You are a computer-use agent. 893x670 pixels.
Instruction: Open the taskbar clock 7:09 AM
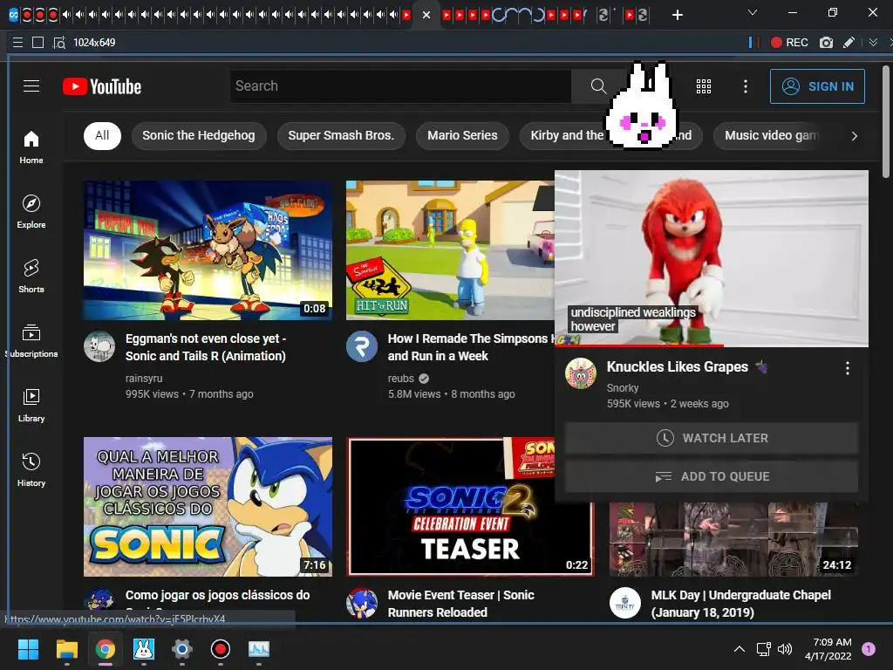(x=828, y=649)
